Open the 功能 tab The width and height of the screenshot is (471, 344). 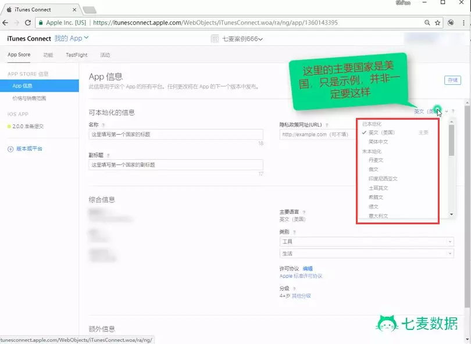pos(48,55)
